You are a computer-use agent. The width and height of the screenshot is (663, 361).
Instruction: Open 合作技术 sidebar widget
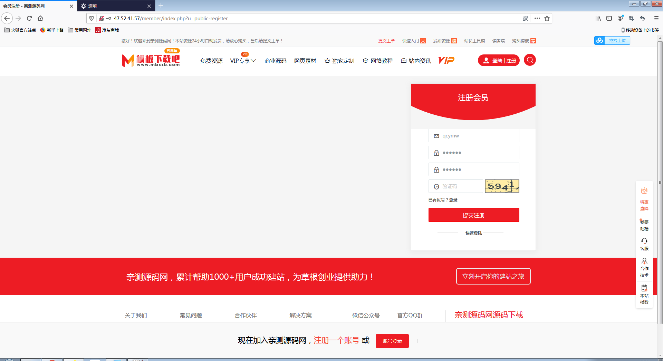tap(644, 268)
